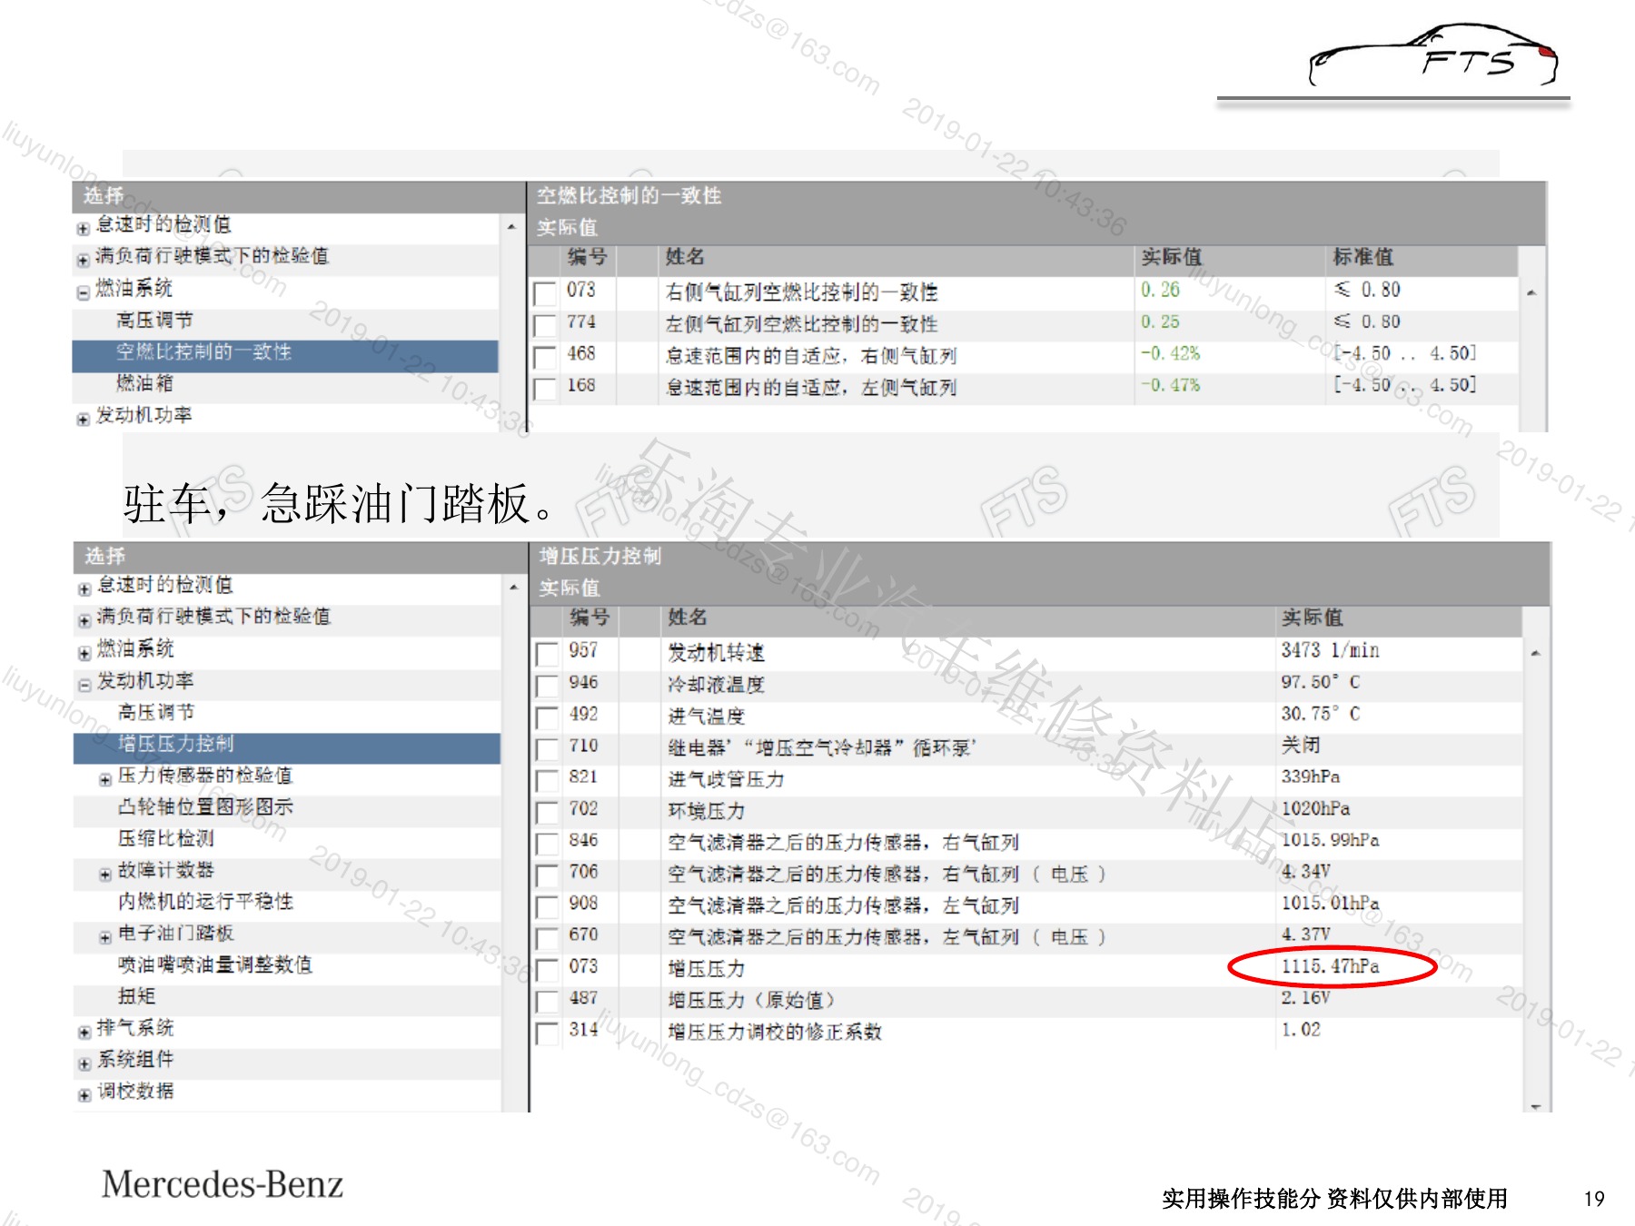Expand the 调校数据 node
The height and width of the screenshot is (1226, 1635).
pyautogui.click(x=84, y=1096)
